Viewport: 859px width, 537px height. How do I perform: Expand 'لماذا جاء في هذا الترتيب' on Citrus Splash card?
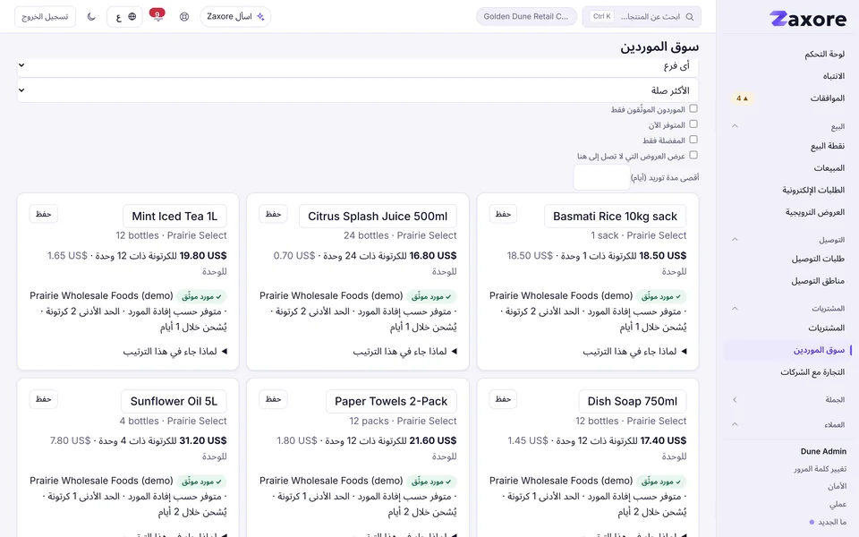(404, 351)
